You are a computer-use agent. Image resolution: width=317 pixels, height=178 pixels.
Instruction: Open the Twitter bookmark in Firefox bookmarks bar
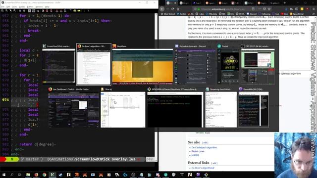pos(181,14)
